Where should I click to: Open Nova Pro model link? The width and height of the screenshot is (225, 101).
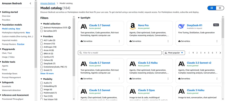pos(143,25)
